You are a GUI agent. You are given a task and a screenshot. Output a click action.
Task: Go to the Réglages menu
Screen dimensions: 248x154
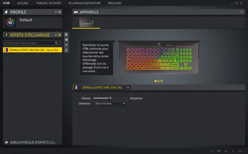click(115, 3)
